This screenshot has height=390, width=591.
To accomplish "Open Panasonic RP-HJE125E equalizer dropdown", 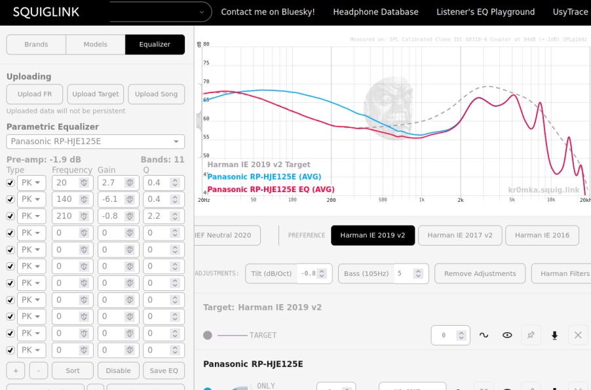I will point(96,142).
